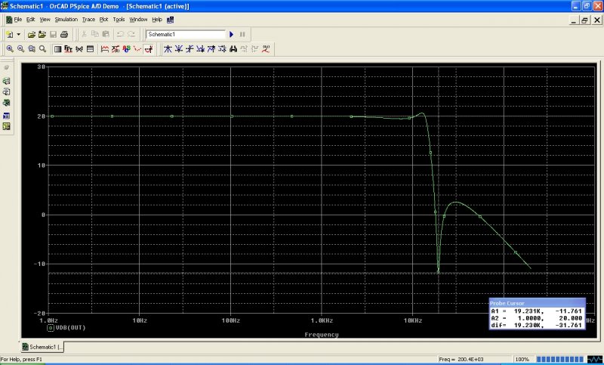Select the Zoom Area tool
604x365 pixels.
coord(32,49)
